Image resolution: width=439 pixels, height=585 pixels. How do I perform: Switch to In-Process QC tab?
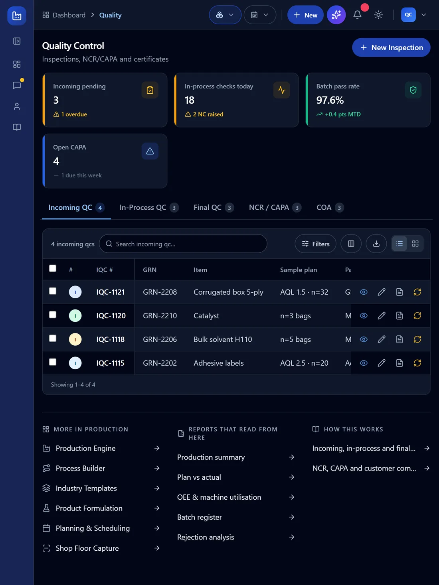pyautogui.click(x=149, y=208)
